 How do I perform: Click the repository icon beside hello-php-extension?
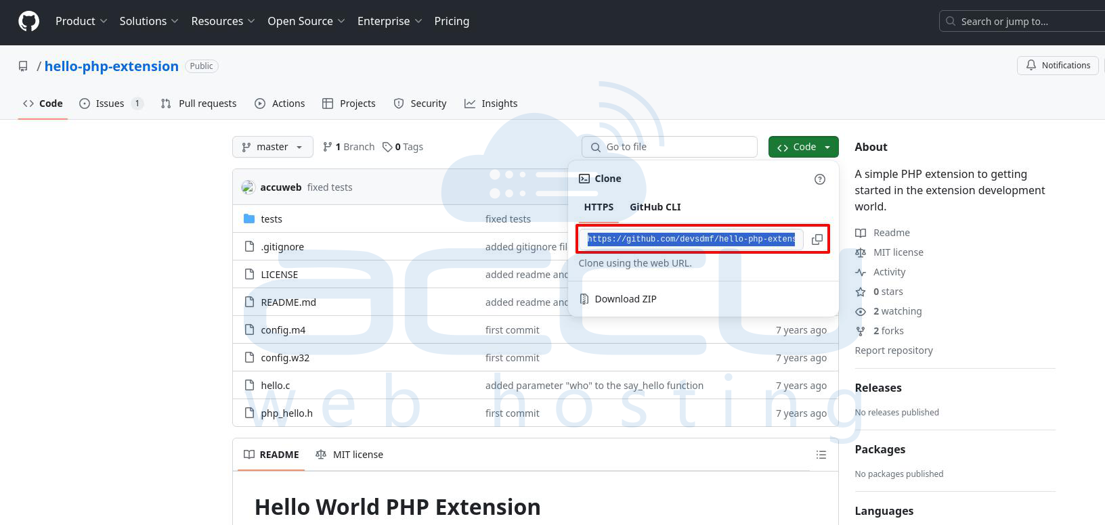click(x=23, y=66)
